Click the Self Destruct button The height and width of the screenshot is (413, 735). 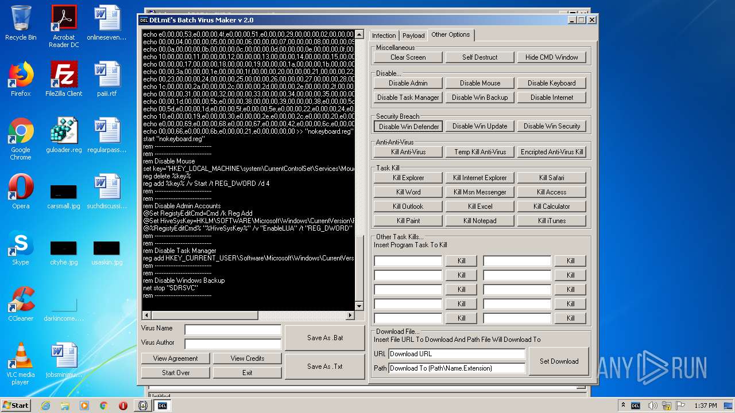tap(479, 57)
